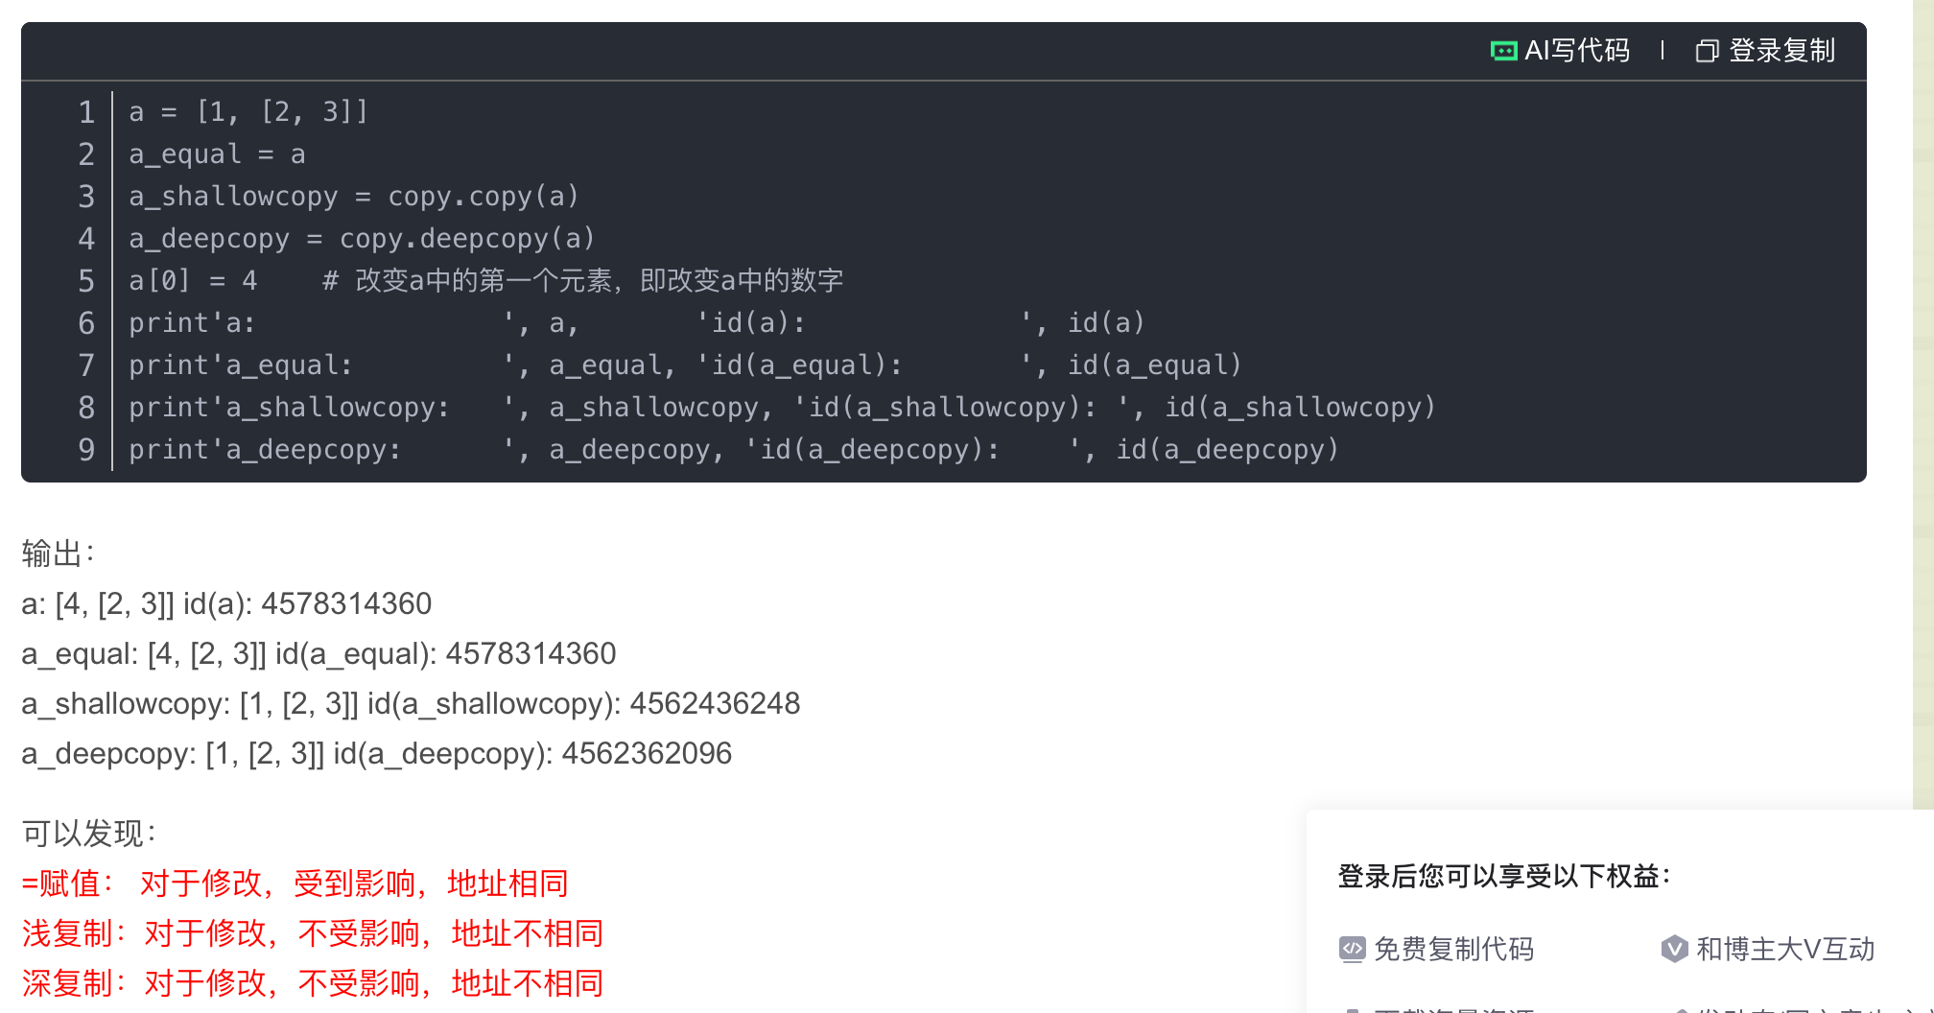Click line number 9 in code gutter
The image size is (1934, 1013).
click(x=86, y=449)
